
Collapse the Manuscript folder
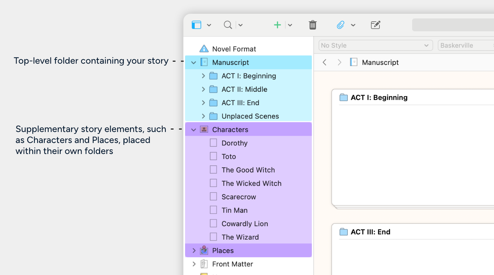pyautogui.click(x=194, y=63)
